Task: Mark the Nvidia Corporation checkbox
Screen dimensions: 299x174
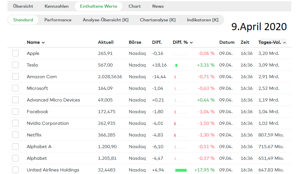Action: [x=15, y=123]
